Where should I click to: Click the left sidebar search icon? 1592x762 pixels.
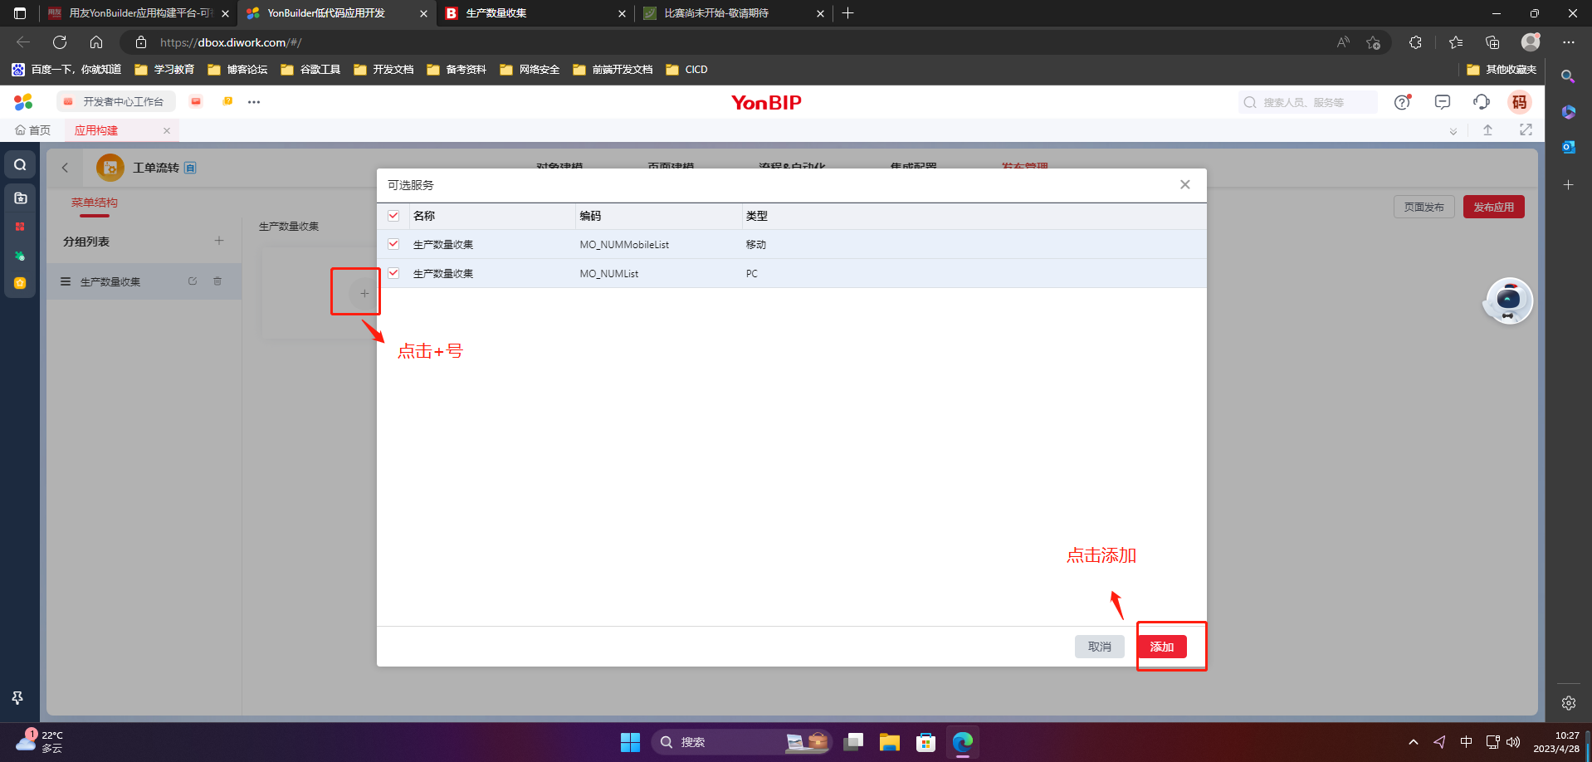(x=20, y=165)
